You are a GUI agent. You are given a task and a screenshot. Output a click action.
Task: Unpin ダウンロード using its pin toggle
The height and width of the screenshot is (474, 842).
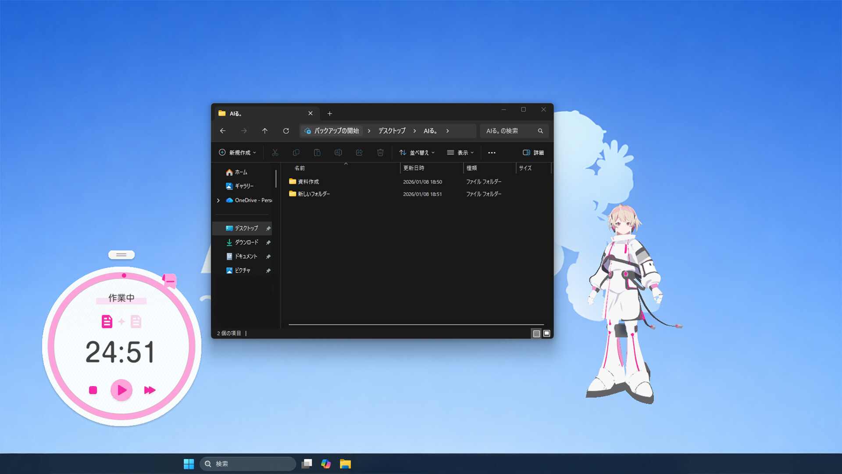268,242
